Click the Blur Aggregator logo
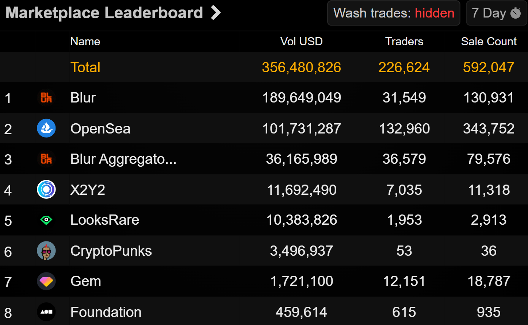Screen dimensions: 528x325 pos(46,159)
